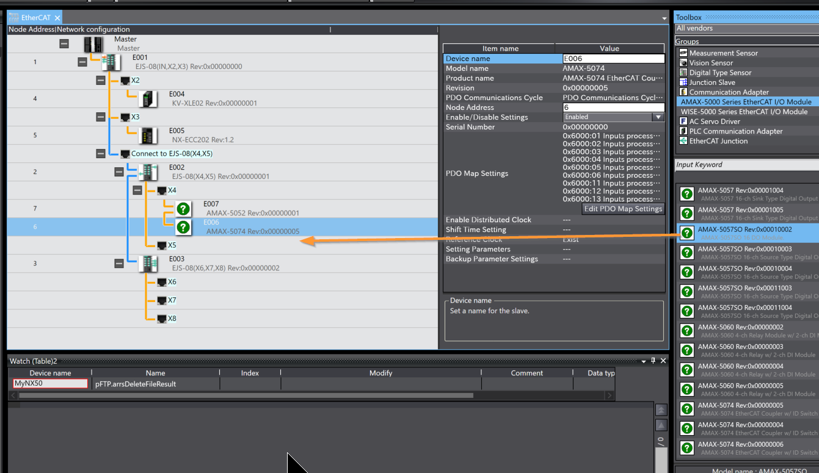Click the Master device icon
This screenshot has height=473, width=819.
(x=93, y=44)
